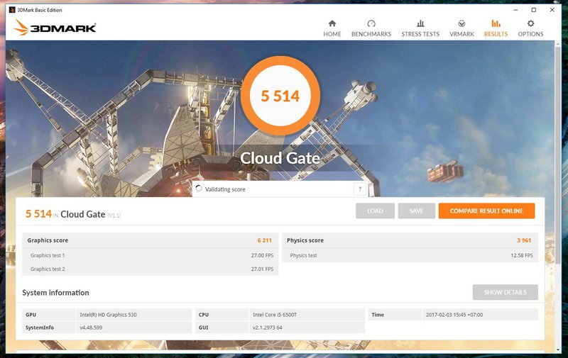Select the Physics score header row

tap(410, 240)
